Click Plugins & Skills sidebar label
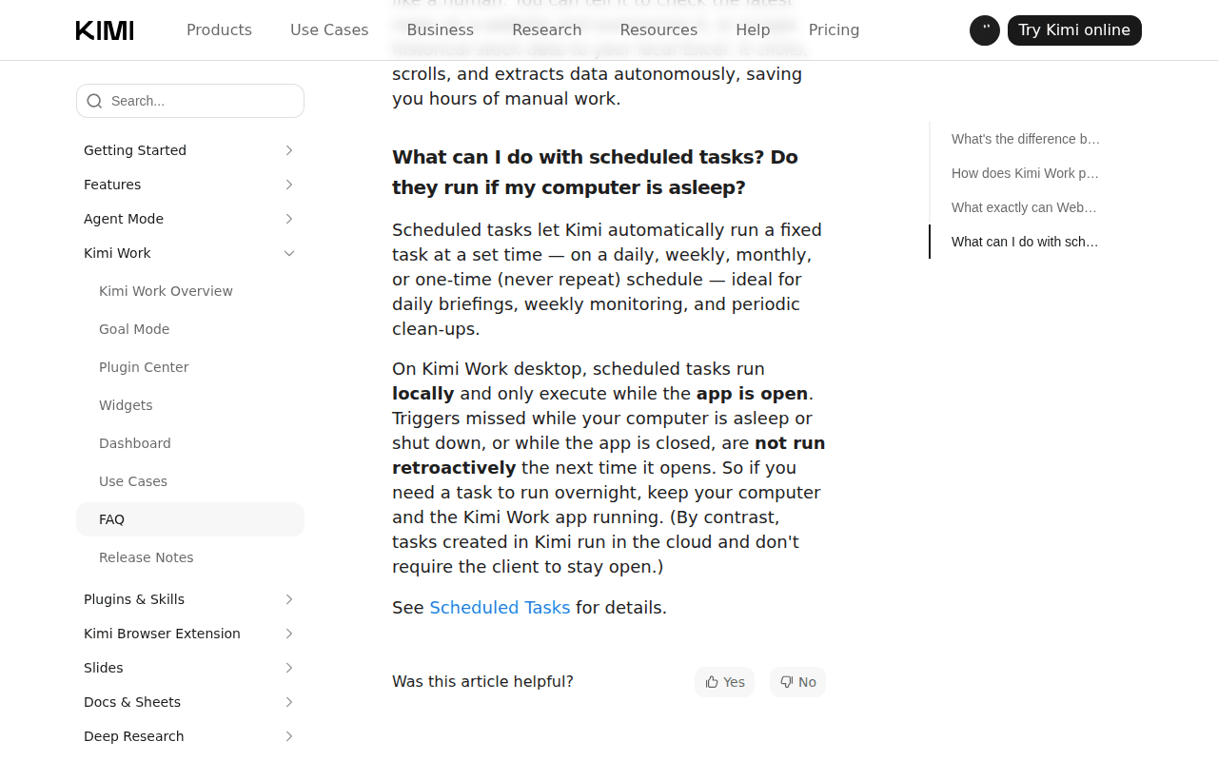The height and width of the screenshot is (761, 1218). click(134, 599)
